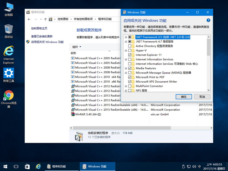Open the 组织 dropdown menu
The width and height of the screenshot is (228, 171).
coord(77,47)
